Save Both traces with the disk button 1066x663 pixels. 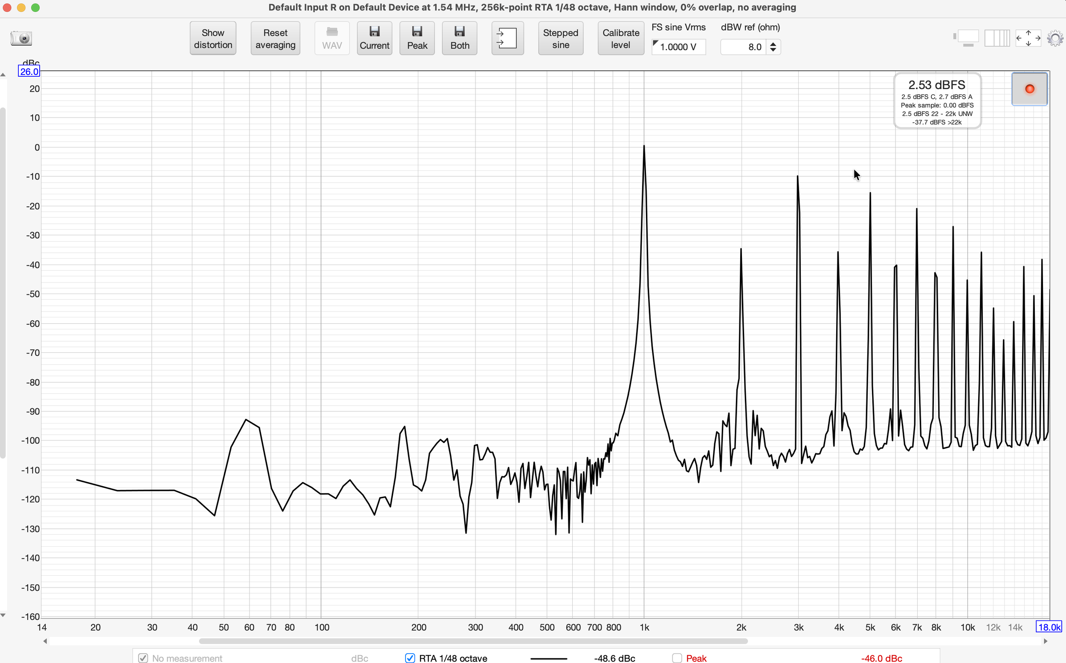[459, 38]
